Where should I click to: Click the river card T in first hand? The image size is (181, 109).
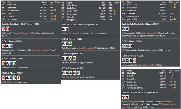pyautogui.click(x=18, y=78)
